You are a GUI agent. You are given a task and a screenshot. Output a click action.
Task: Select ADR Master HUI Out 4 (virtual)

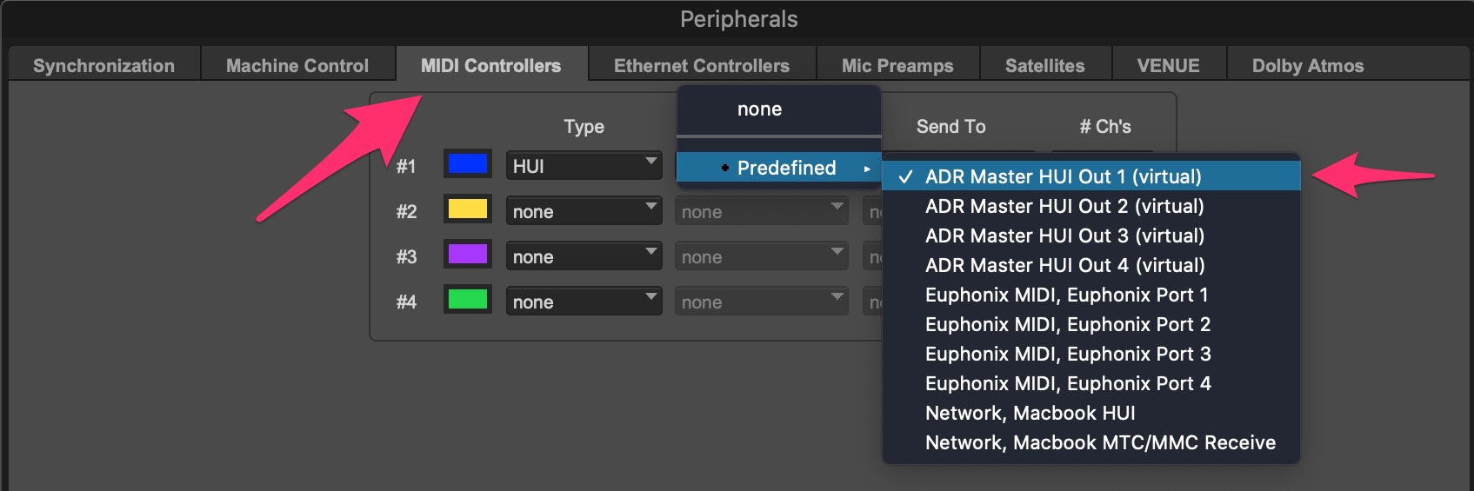(x=1091, y=265)
